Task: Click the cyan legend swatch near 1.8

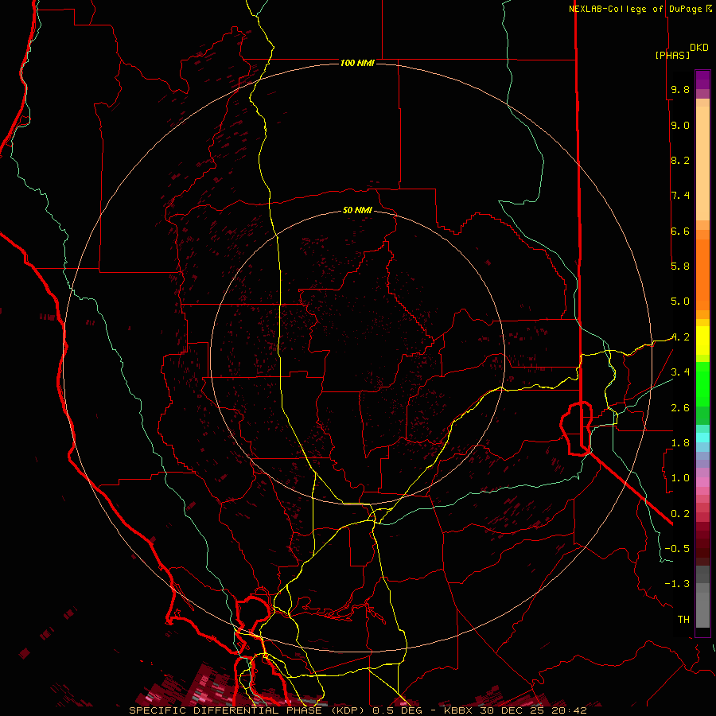Action: pos(702,438)
